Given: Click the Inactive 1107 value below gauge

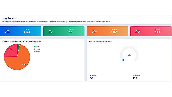Looking at the screenshot, I should [x=136, y=78].
